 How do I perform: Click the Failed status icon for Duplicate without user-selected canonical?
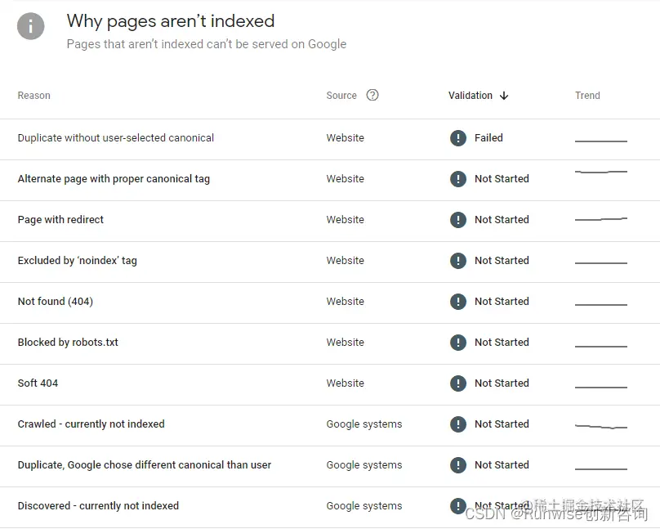(x=458, y=137)
